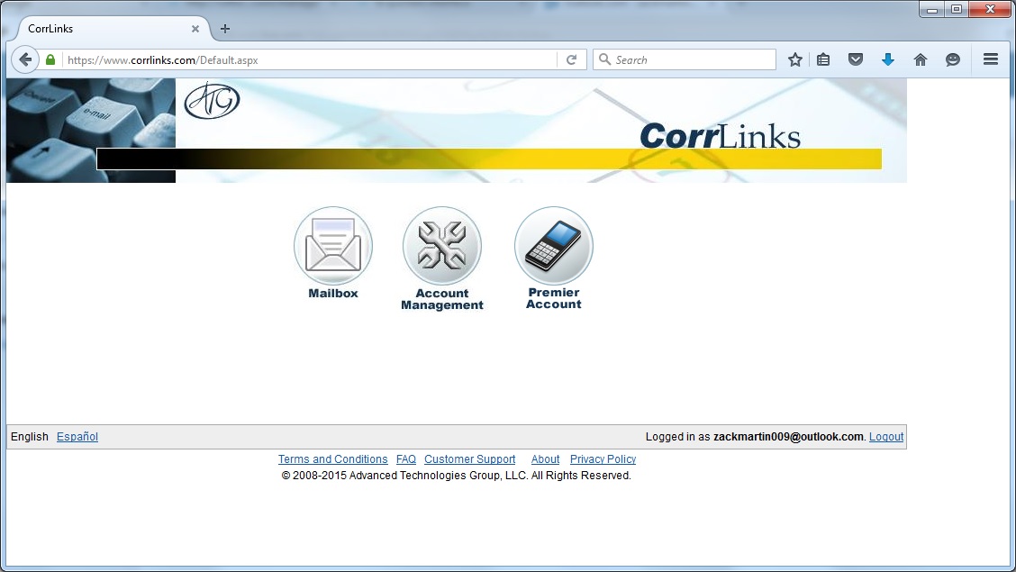Open downloads arrow icon
Viewport: 1016px width, 572px height.
click(x=888, y=59)
